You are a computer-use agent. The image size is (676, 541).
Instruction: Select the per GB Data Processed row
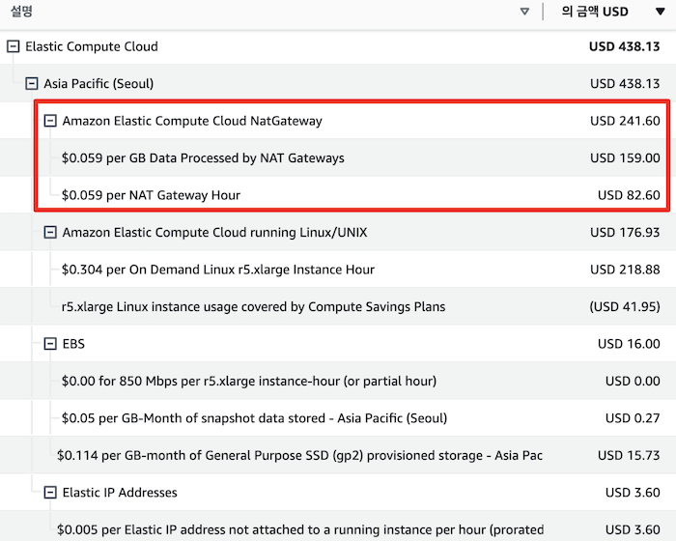[203, 157]
